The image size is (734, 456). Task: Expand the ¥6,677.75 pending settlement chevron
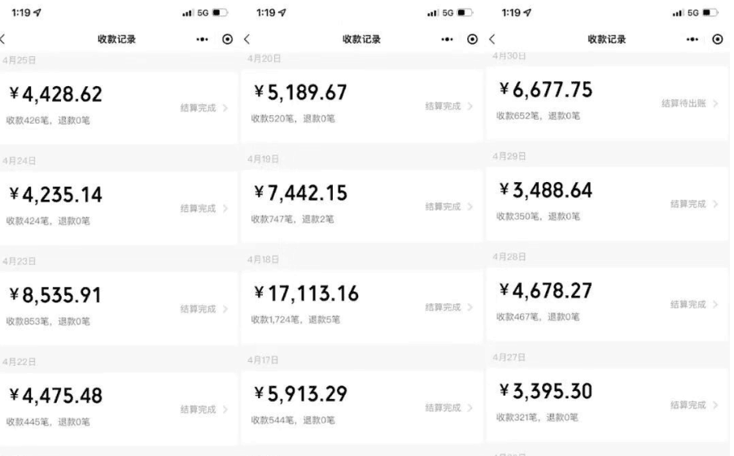715,103
